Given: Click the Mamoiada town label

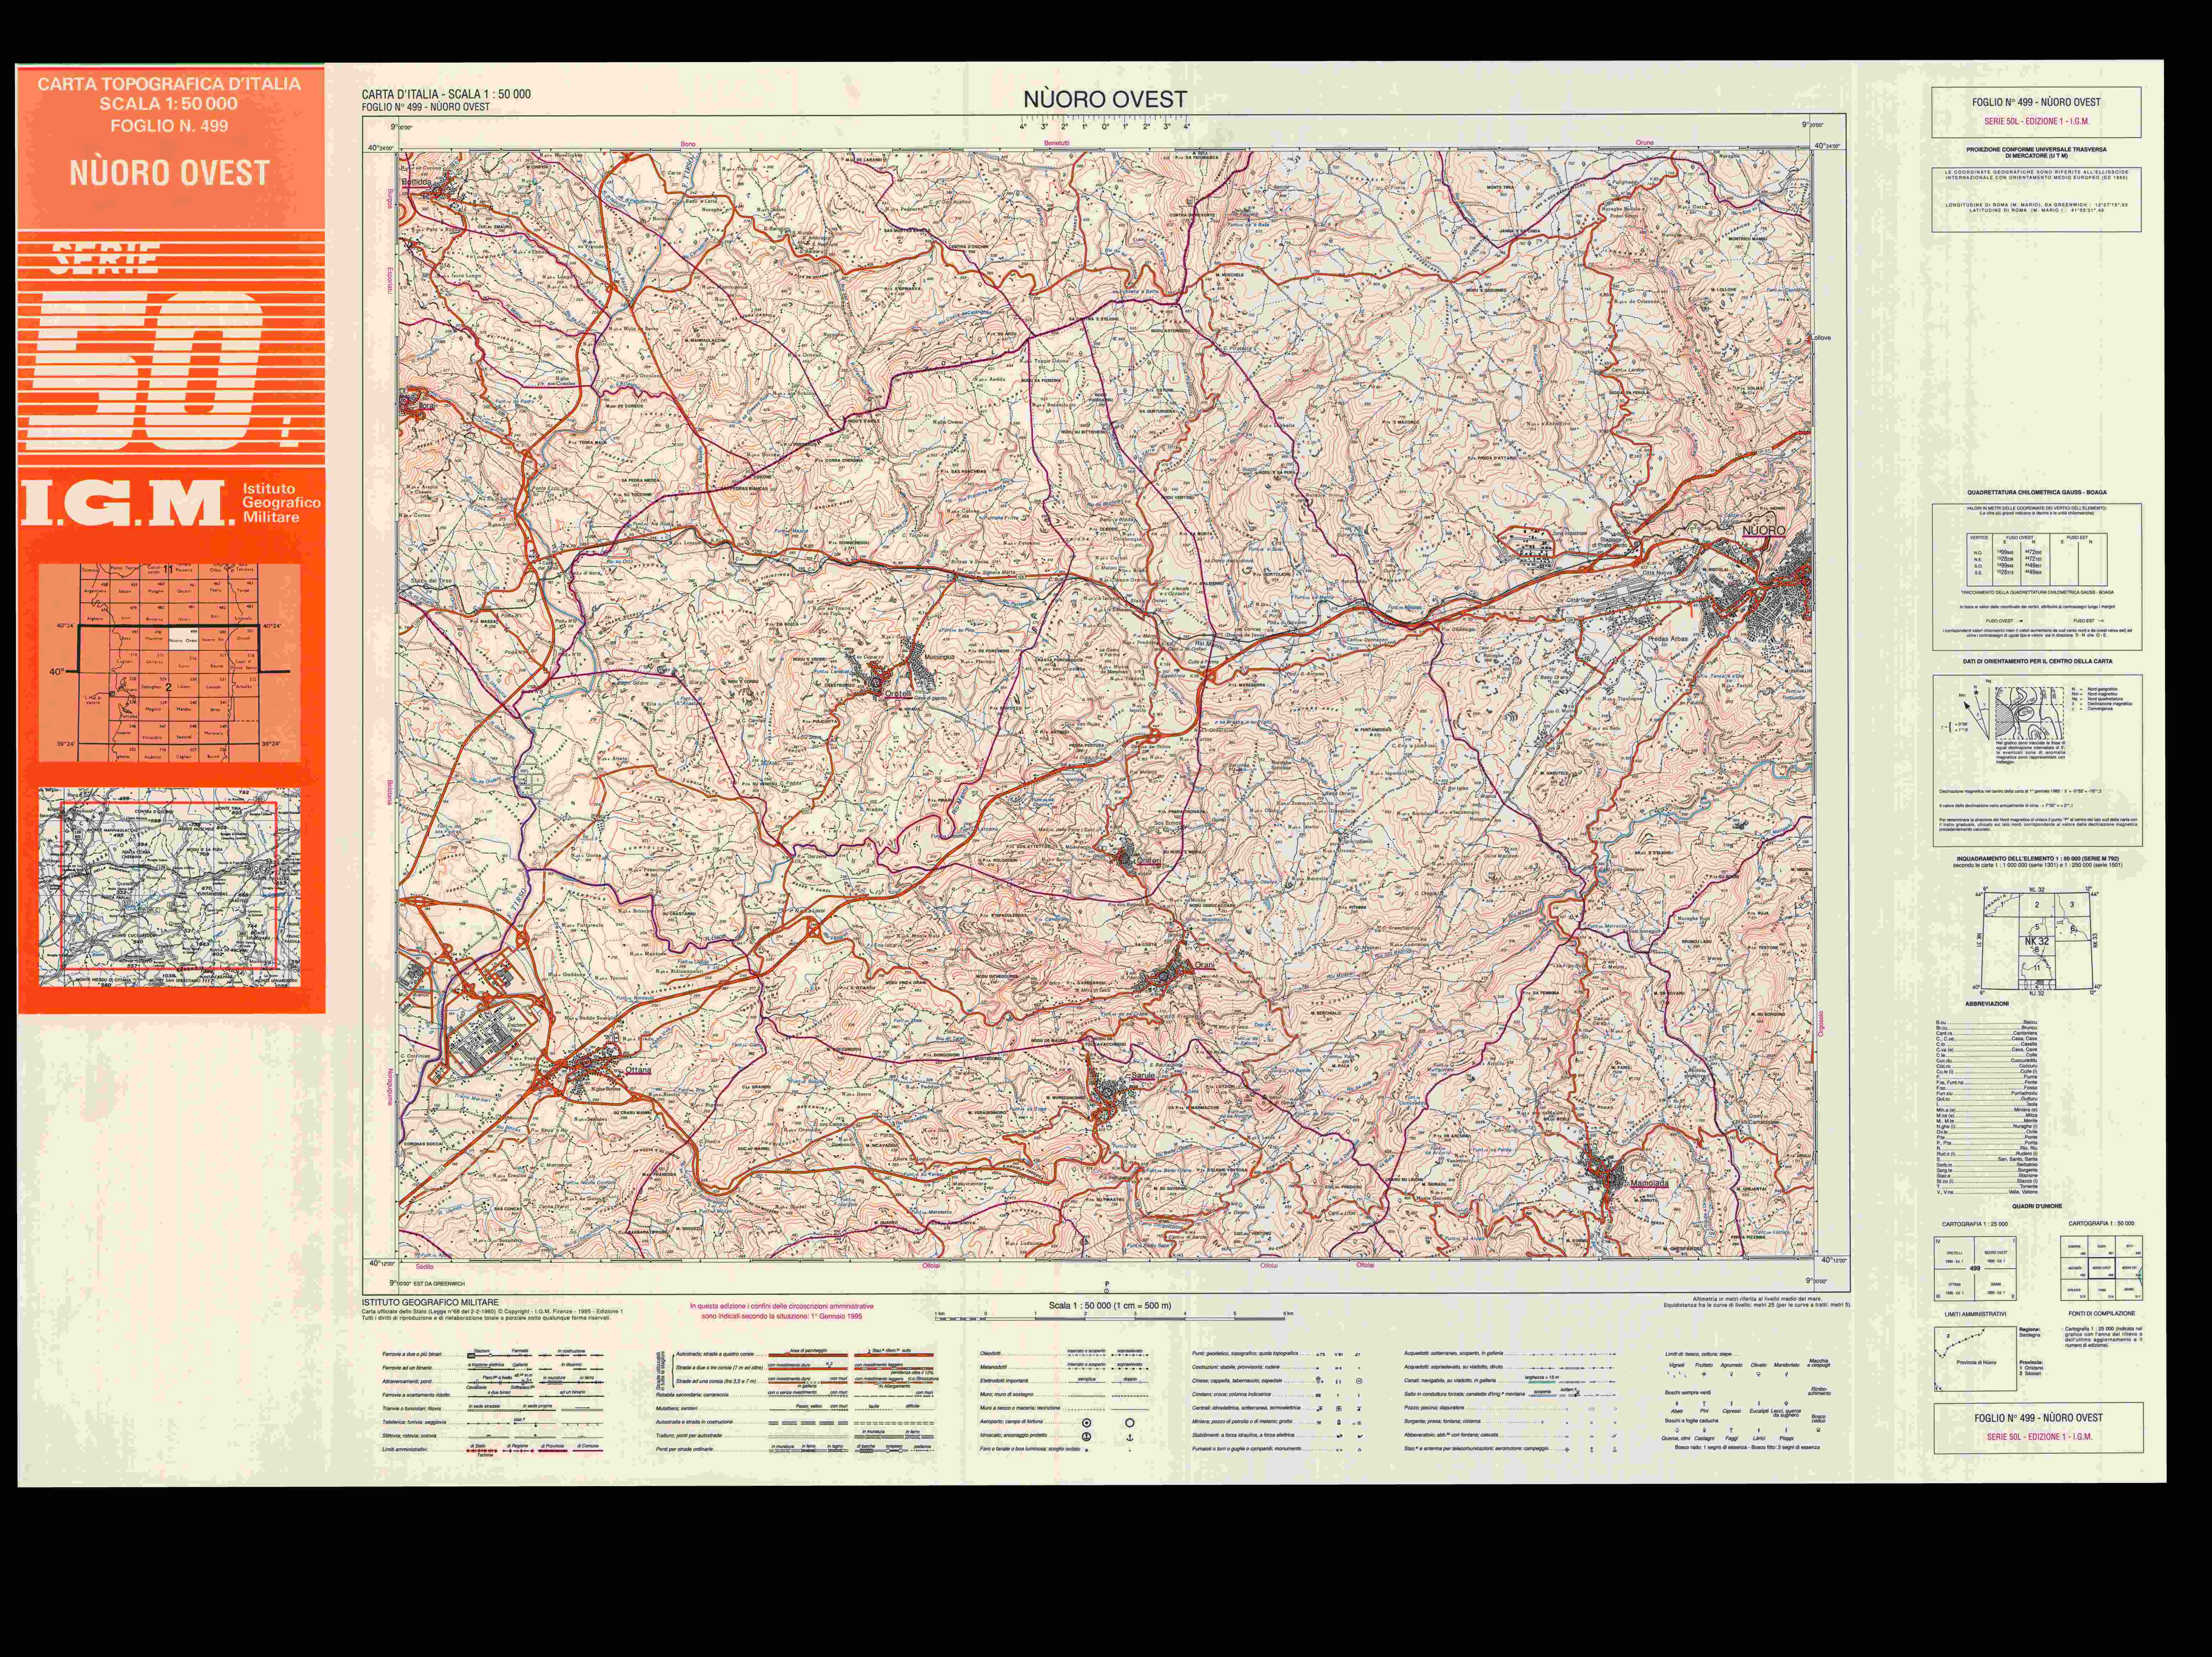Looking at the screenshot, I should [1649, 1183].
